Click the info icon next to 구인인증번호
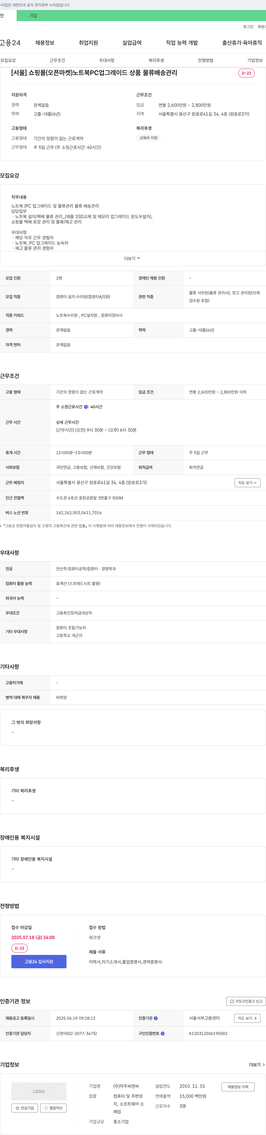Screen dimensions: 266x1135 coord(162,1033)
